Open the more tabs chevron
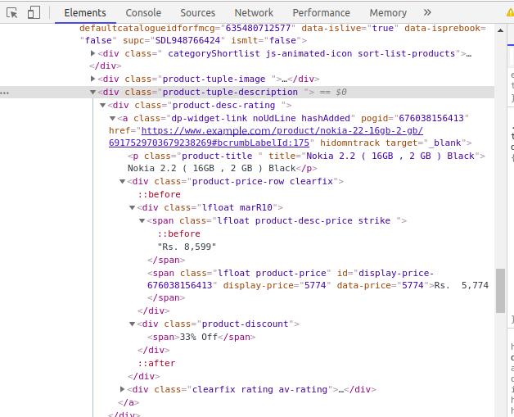Screen dimensions: 514x417 click(x=427, y=13)
